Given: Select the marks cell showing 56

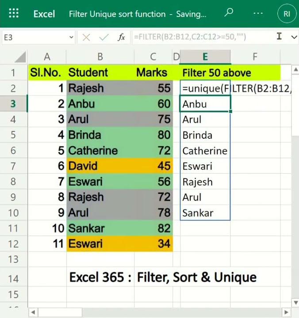Looking at the screenshot, I should click(x=153, y=182).
